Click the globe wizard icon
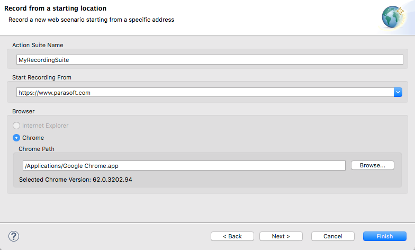The height and width of the screenshot is (250, 415). coord(393,17)
